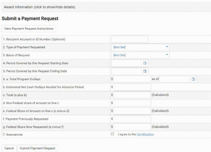This screenshot has width=211, height=152.
Task: Check the Assurances certification checkbox
Action: (x=113, y=134)
